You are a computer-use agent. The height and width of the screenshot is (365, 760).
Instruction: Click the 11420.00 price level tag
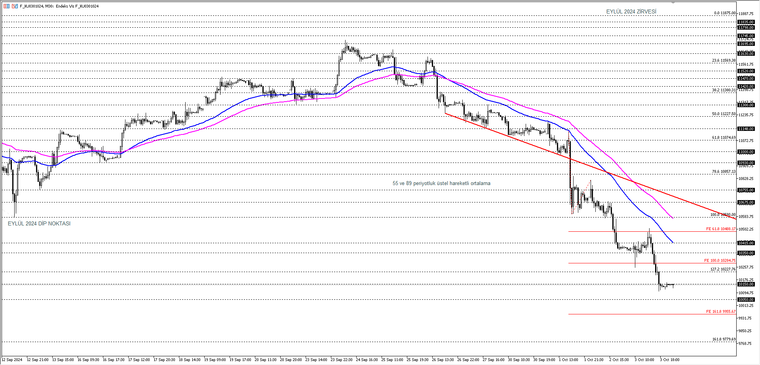746,87
